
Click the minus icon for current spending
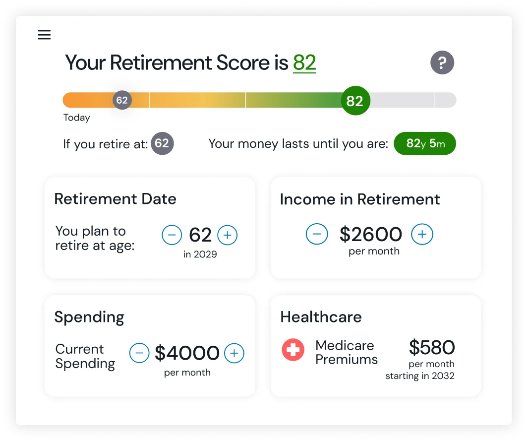139,353
